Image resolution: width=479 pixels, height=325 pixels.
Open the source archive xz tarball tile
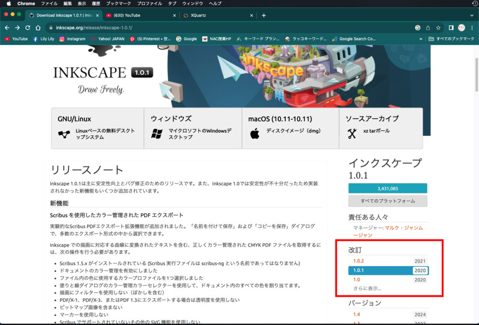pos(380,128)
